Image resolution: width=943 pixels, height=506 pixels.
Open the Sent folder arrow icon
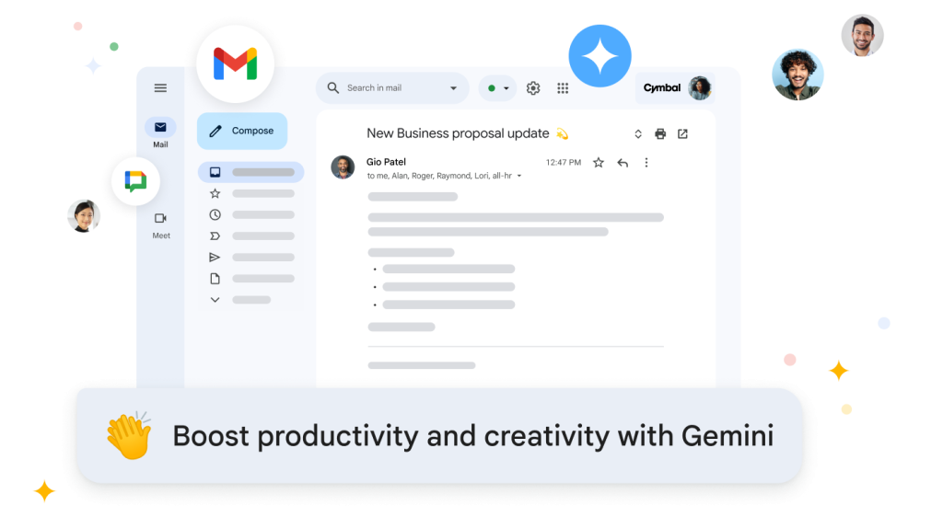[215, 258]
